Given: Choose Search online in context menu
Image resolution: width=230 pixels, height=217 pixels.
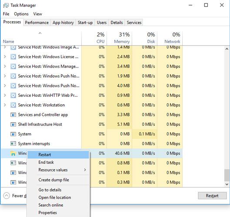Looking at the screenshot, I should (x=58, y=205).
